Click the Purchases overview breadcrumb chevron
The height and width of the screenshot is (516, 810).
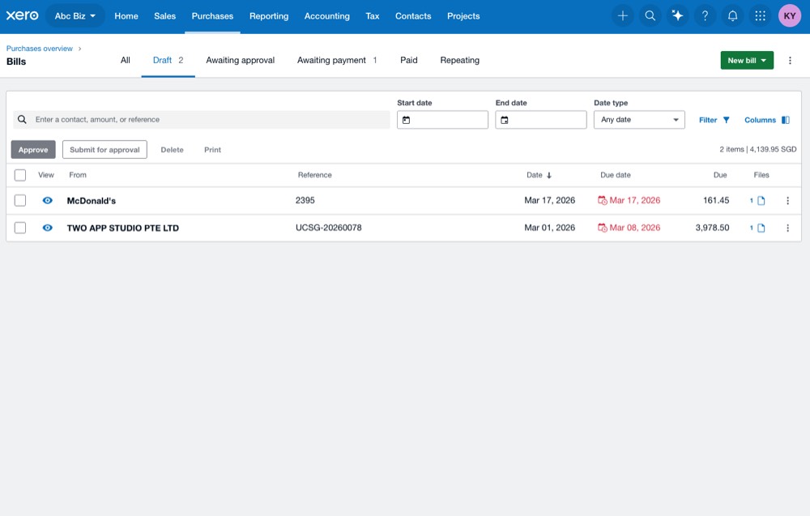79,49
